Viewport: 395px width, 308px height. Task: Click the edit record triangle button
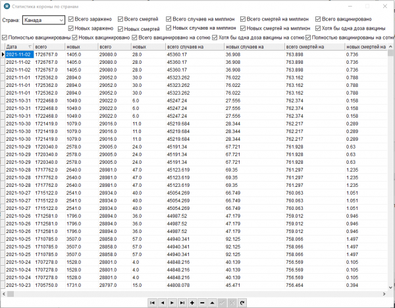[x=212, y=302]
